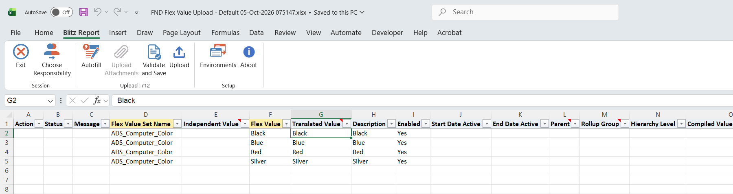Viewport: 733px width, 194px height.
Task: Open End Date Active filter dropdown
Action: (544, 124)
